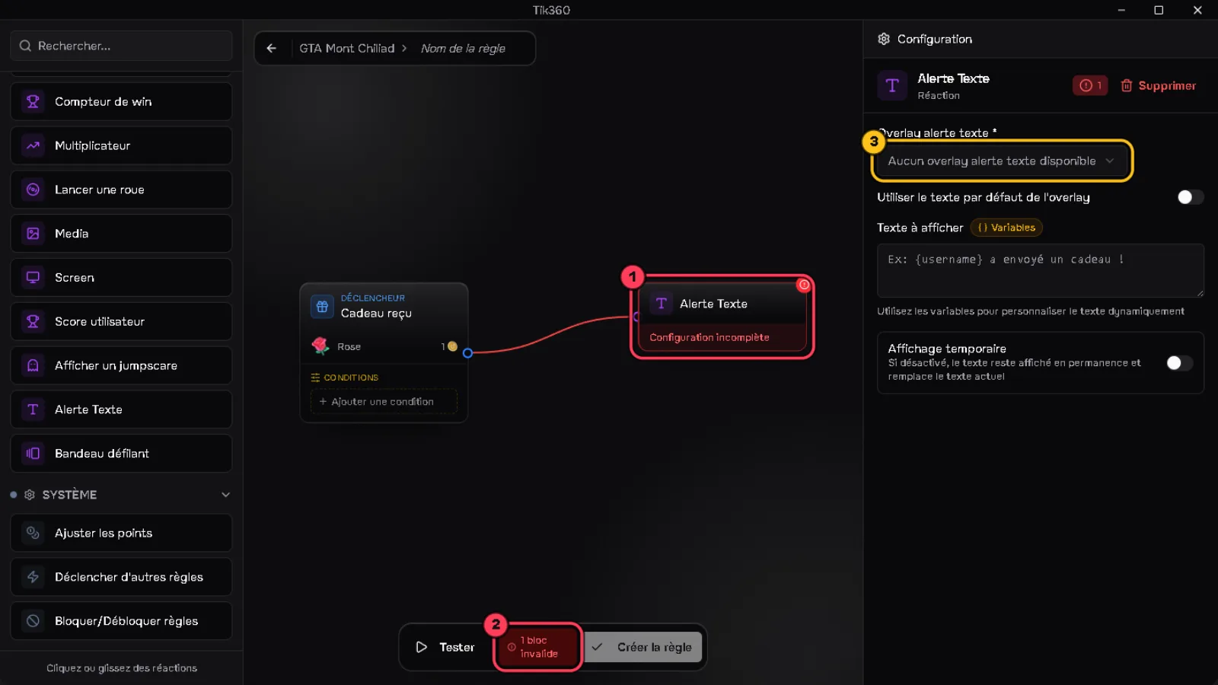Viewport: 1218px width, 685px height.
Task: Click the Bloquer/Débloquer règles ban icon
Action: tap(33, 621)
